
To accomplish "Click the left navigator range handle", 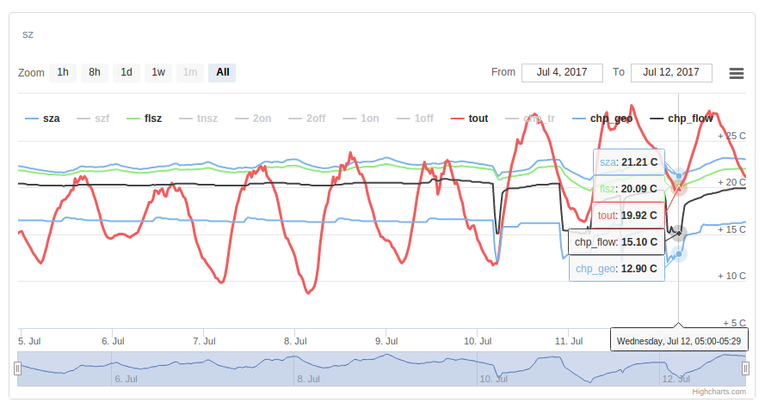I will (x=17, y=368).
